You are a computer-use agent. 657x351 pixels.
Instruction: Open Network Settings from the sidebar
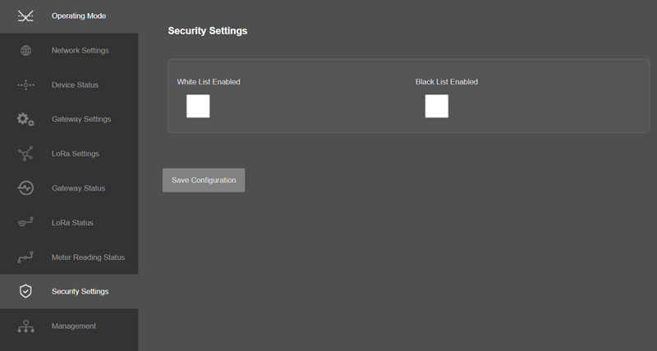pos(80,51)
